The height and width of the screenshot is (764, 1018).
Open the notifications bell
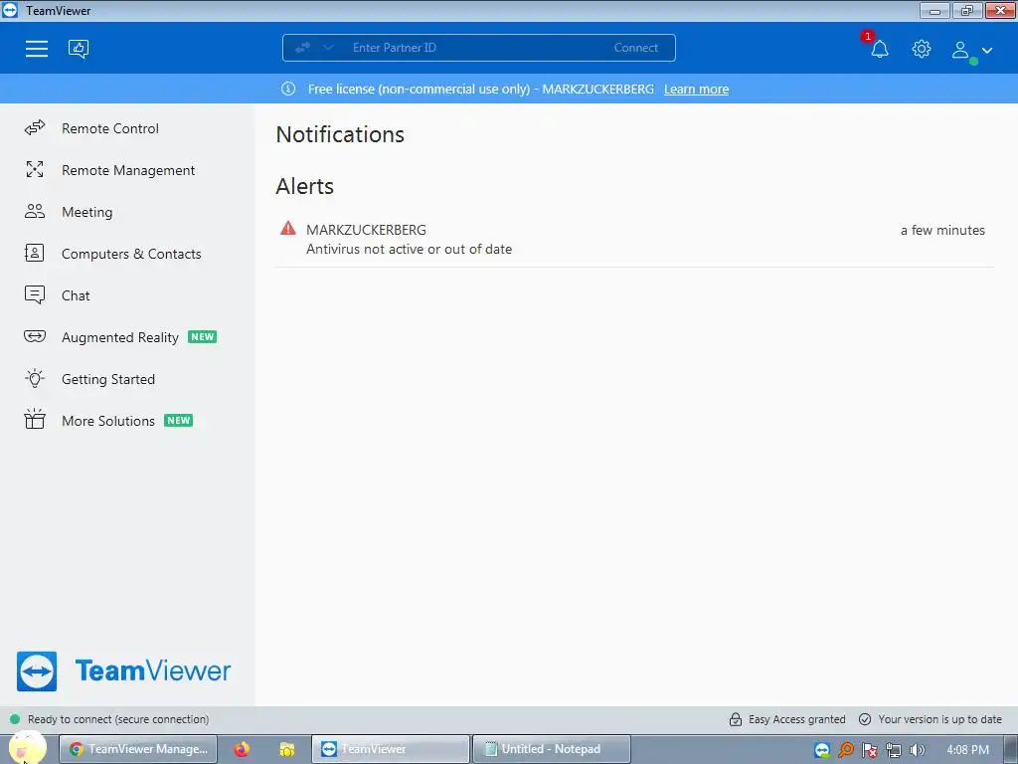click(x=879, y=49)
